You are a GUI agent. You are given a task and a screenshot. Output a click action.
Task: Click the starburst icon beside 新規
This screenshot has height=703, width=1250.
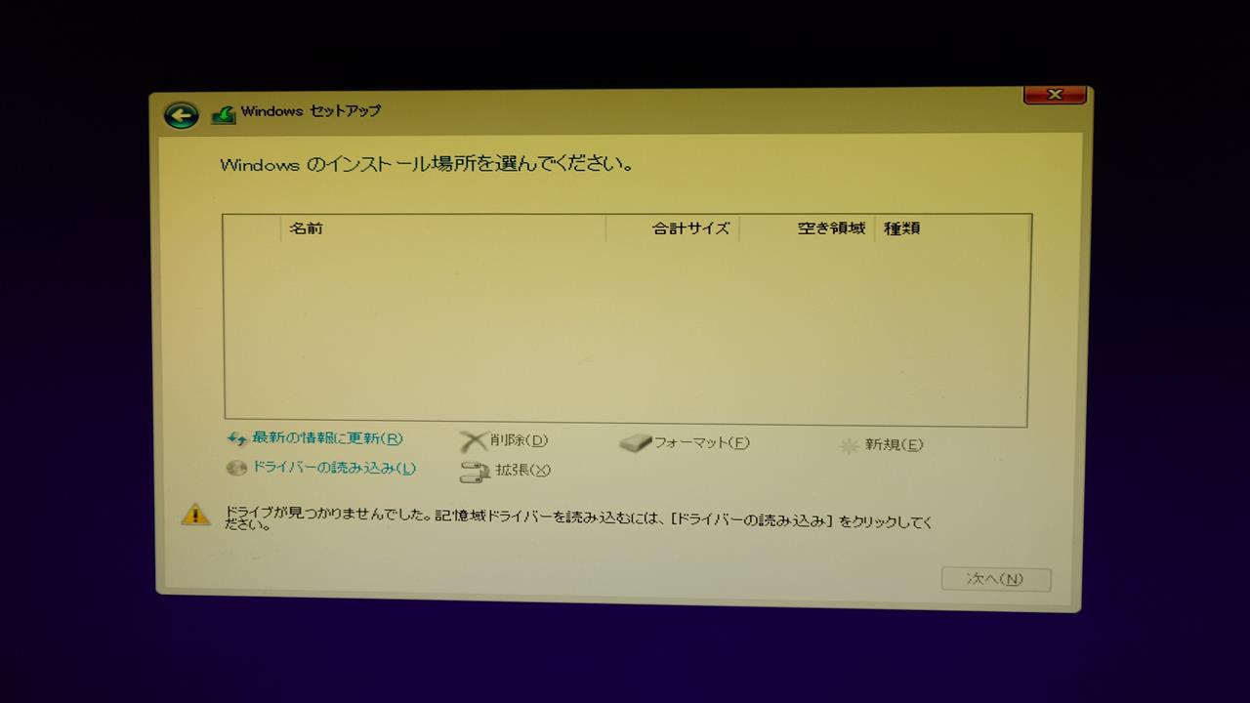[849, 446]
